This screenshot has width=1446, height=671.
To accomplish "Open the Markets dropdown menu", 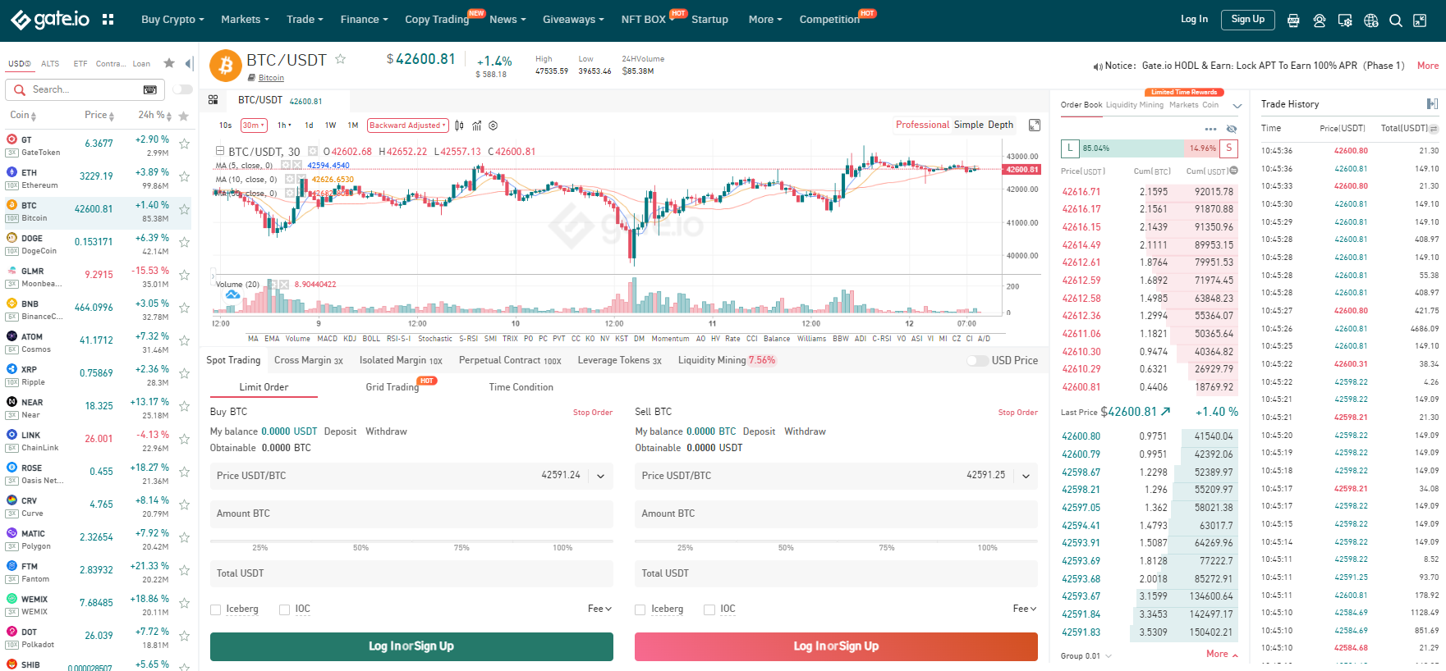I will coord(245,20).
